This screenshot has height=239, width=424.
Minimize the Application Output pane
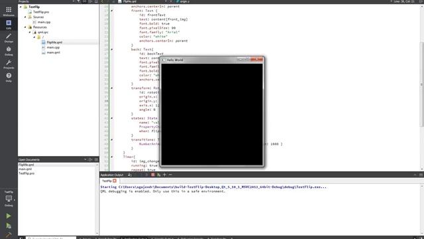pos(415,175)
